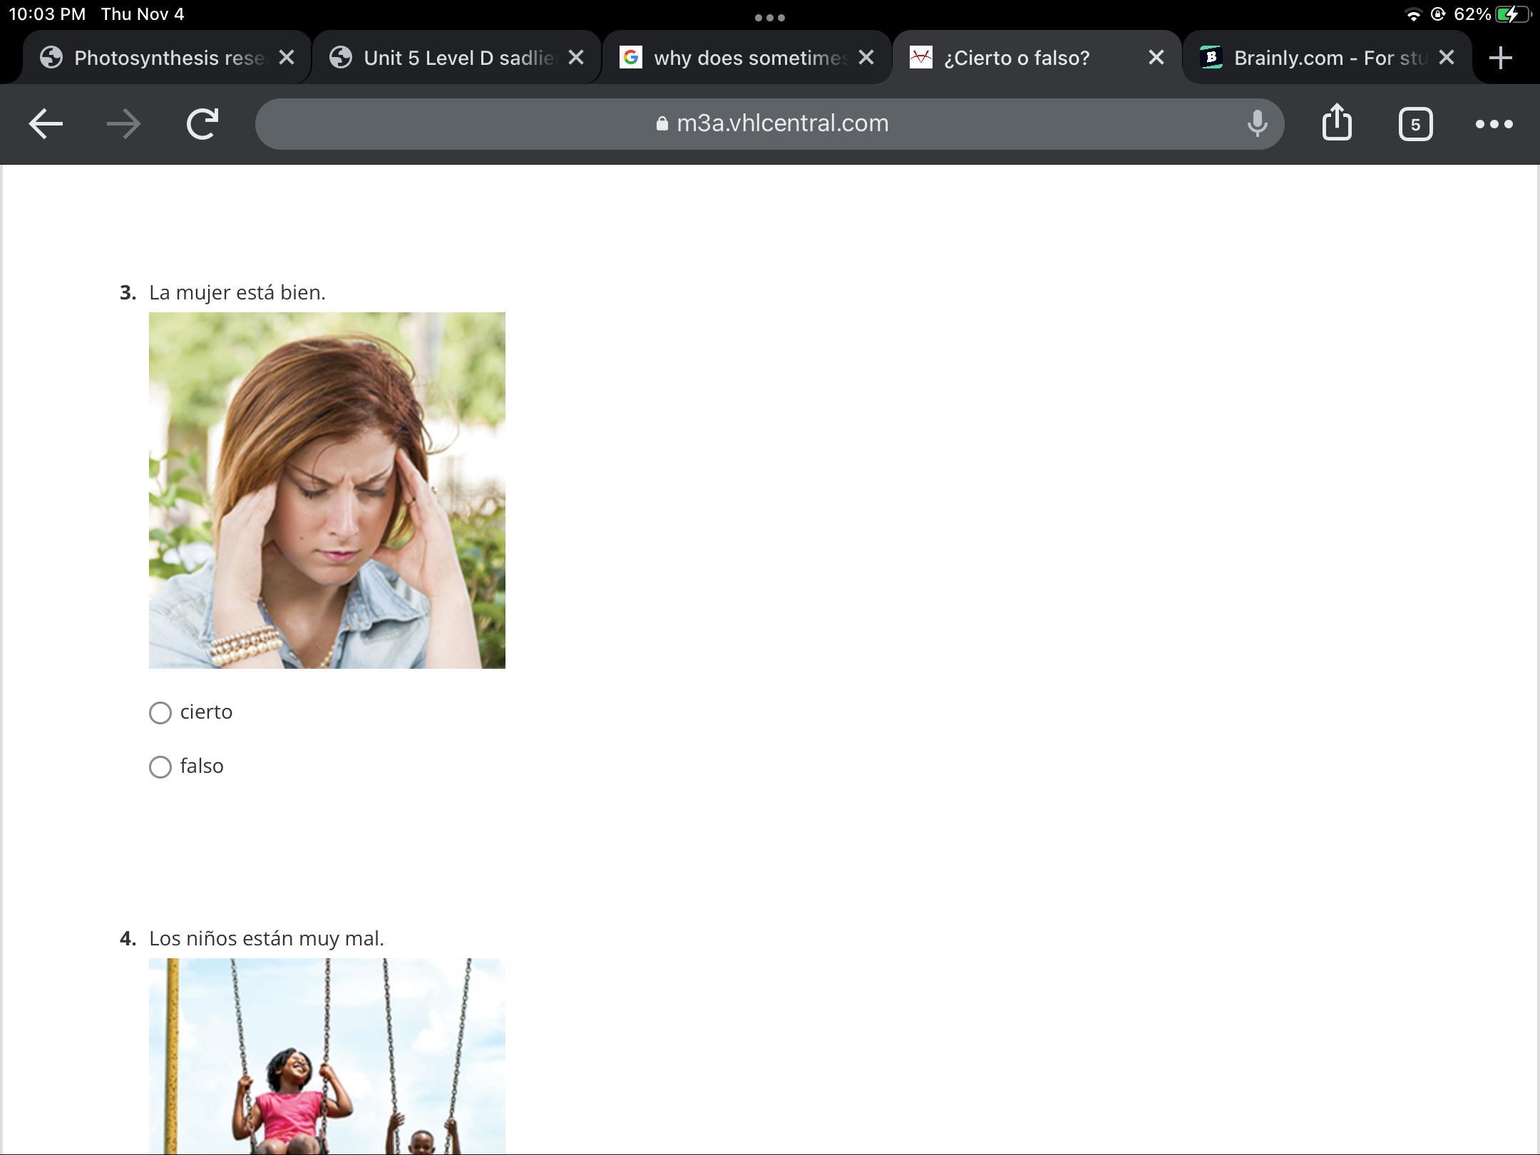Reload the current page

(202, 124)
